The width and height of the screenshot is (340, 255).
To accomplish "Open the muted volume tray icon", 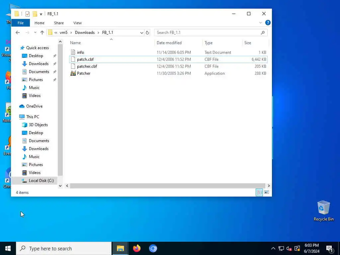I will [289, 248].
